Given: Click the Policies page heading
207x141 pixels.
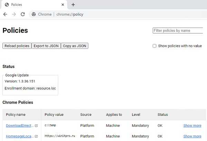Looking at the screenshot, I should [x=15, y=30].
